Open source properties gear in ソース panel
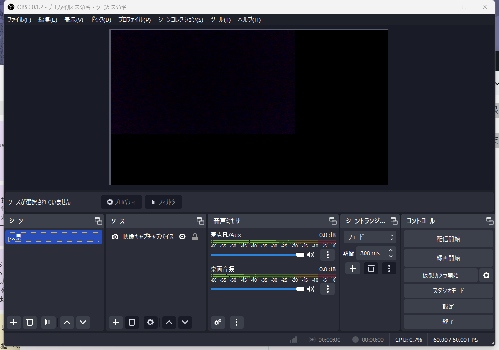 click(x=150, y=322)
